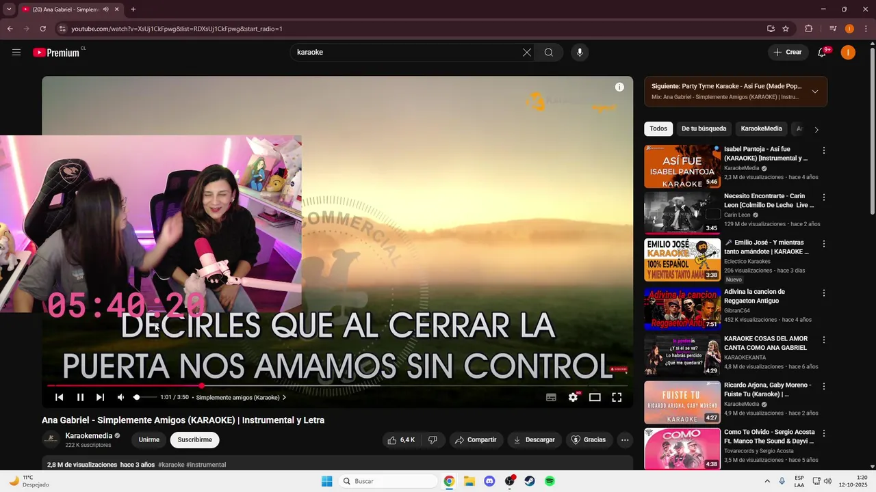
Task: Open Windows Start menu
Action: [x=327, y=481]
